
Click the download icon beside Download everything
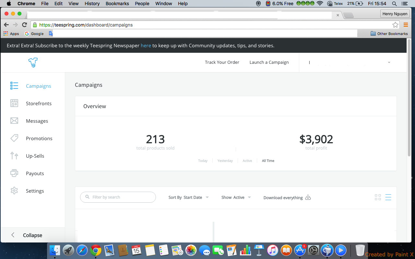(x=308, y=197)
